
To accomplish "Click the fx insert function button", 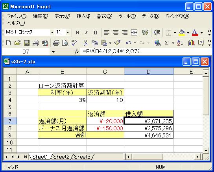I will tap(77, 52).
